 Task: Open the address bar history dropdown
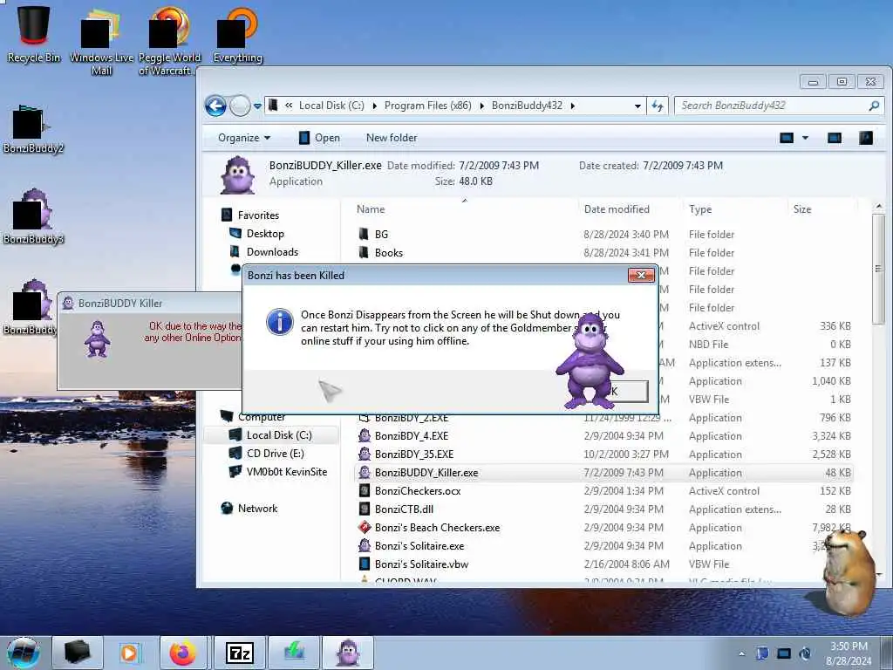pyautogui.click(x=637, y=106)
